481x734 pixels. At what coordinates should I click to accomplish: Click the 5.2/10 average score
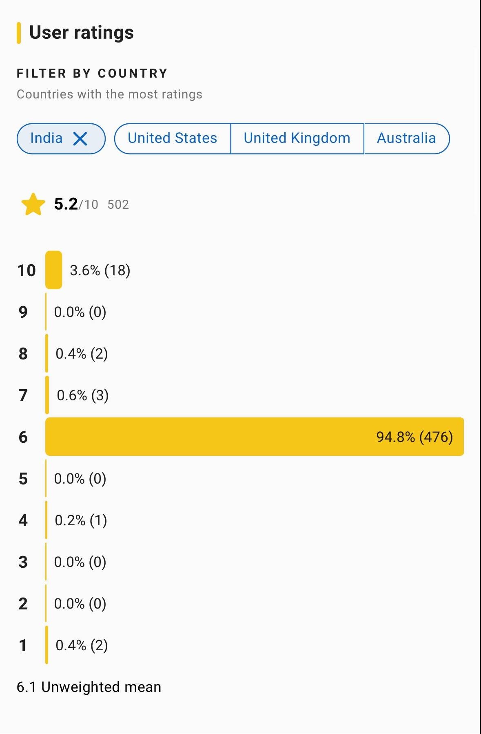pyautogui.click(x=76, y=204)
